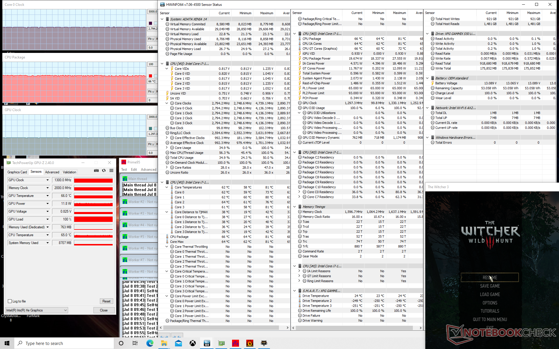Image resolution: width=559 pixels, height=349 pixels.
Task: Collapse Core Temperatures tree node
Action: [x=167, y=187]
